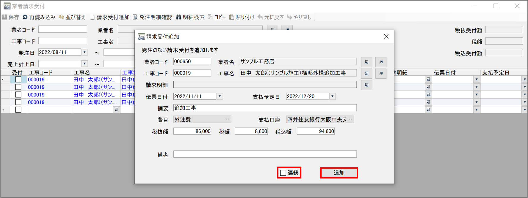Viewport: 528px width, 198px height.
Task: Click into the 備考 remarks field
Action: click(265, 154)
